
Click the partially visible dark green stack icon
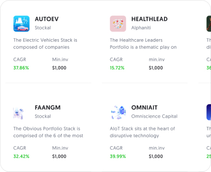[209, 23]
